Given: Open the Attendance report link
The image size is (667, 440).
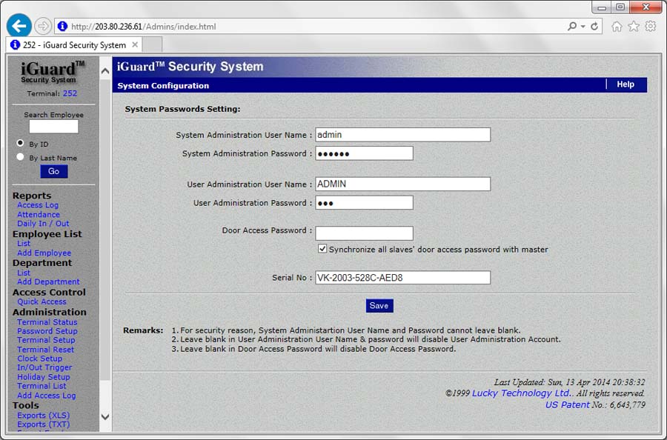Looking at the screenshot, I should [x=39, y=215].
